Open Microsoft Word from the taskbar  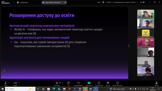coord(90,89)
